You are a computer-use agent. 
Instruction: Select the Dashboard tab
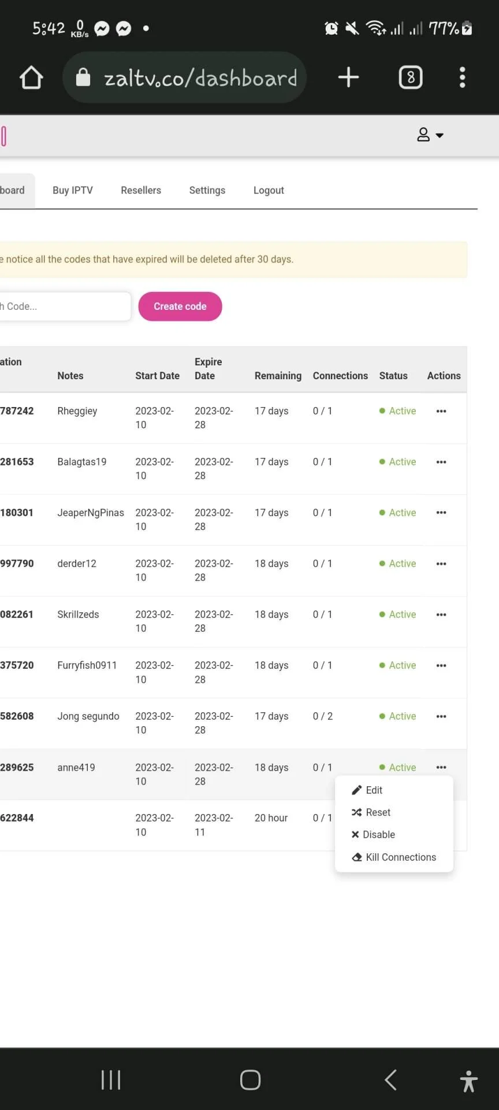tap(16, 190)
